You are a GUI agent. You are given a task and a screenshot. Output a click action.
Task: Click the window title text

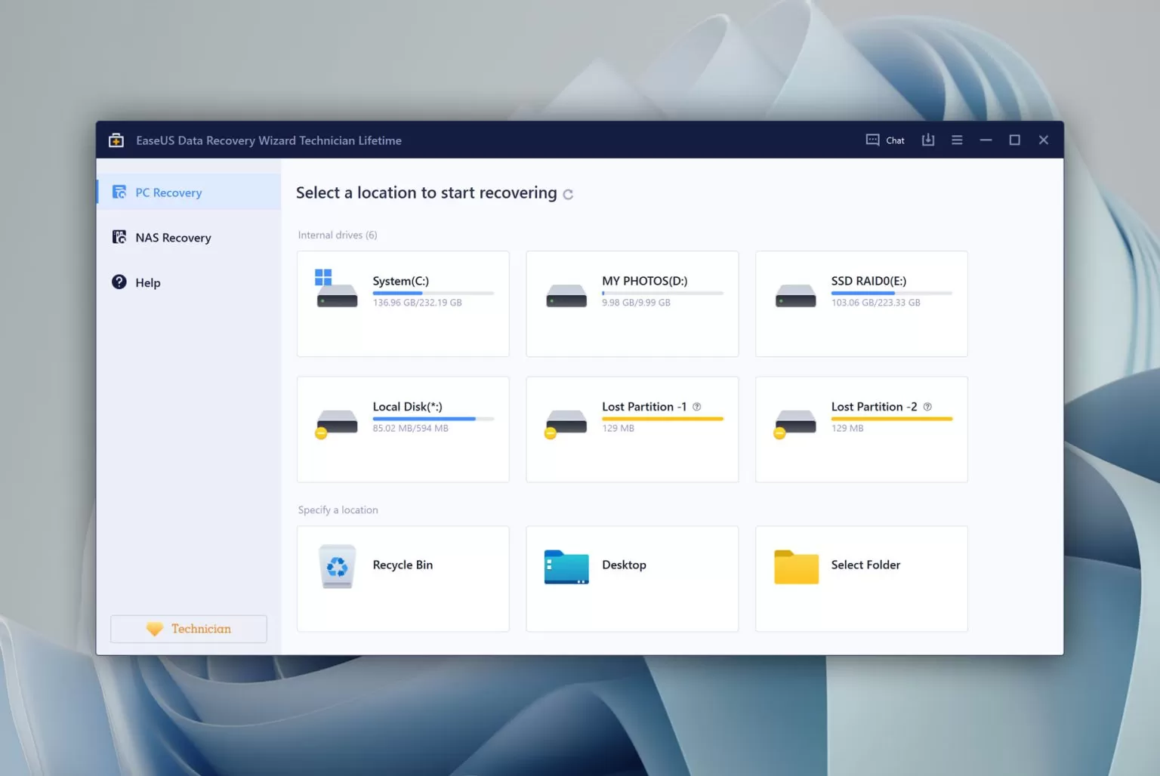pos(269,140)
